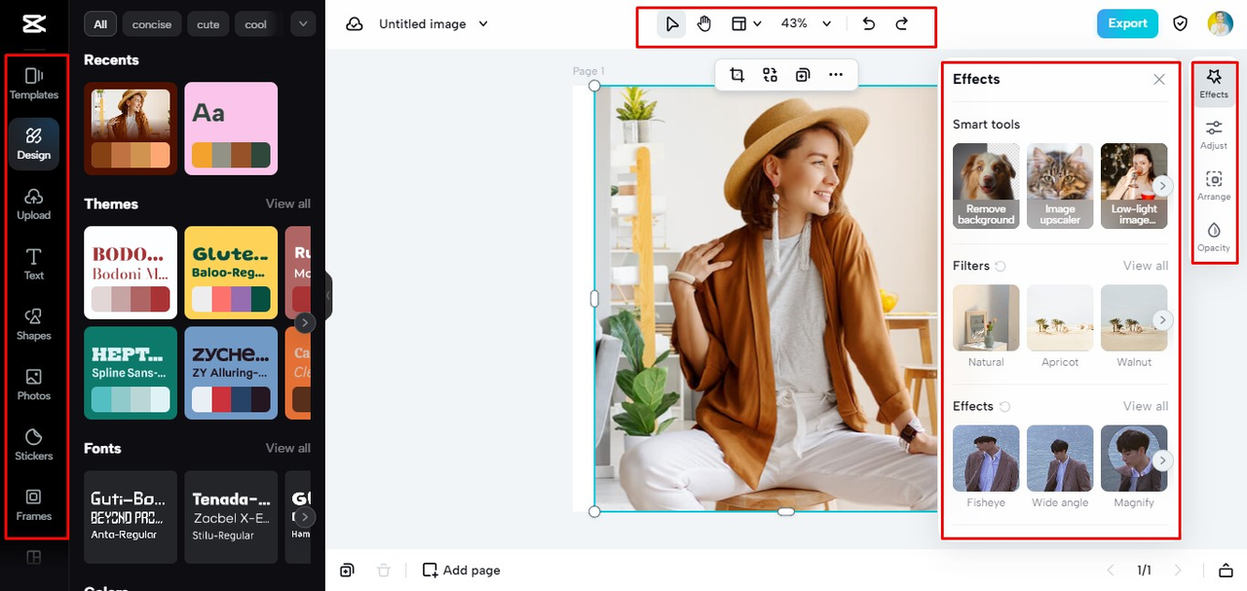
Task: Expand the style filter tags dropdown
Action: [302, 23]
